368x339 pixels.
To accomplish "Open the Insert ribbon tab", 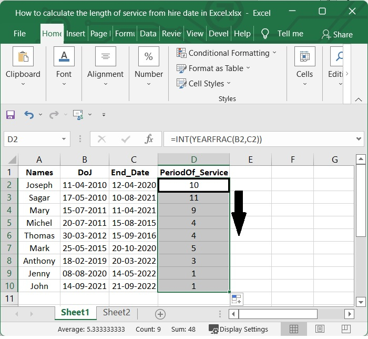I will pyautogui.click(x=76, y=34).
